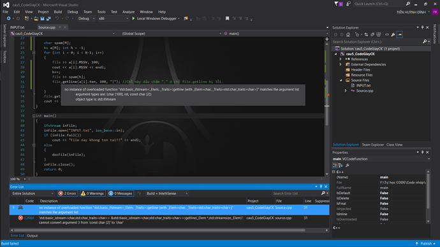The height and width of the screenshot is (247, 440).
Task: Start the Local Windows Debugger
Action: 156,18
